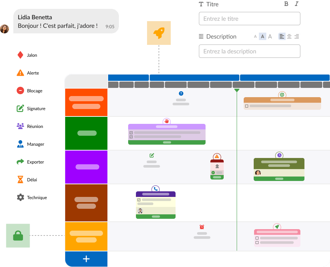
Task: Click the purple clock icon on olive card
Action: point(279,155)
